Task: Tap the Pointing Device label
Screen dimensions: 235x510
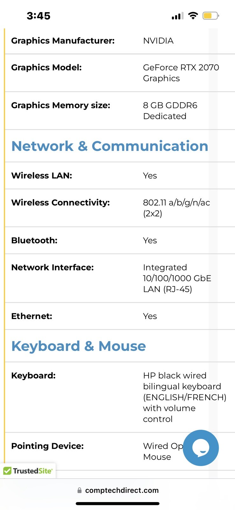Action: pos(47,446)
